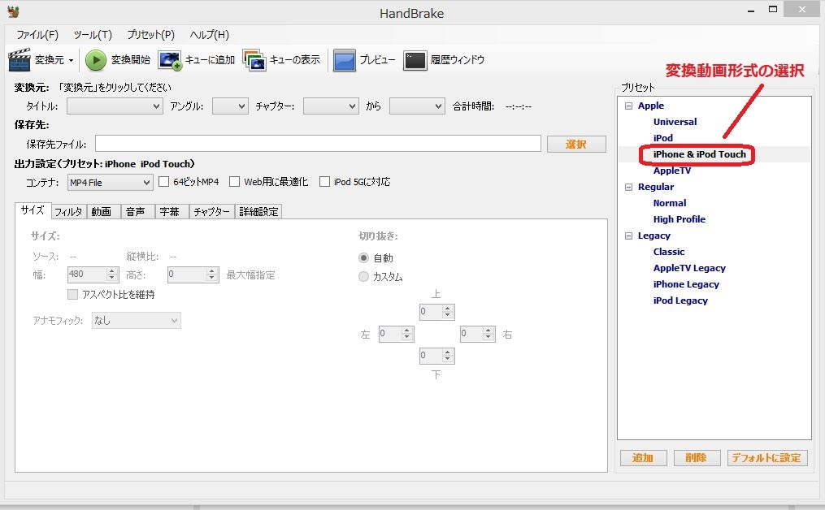
Task: Open the プレビュー preview icon
Action: 345,60
